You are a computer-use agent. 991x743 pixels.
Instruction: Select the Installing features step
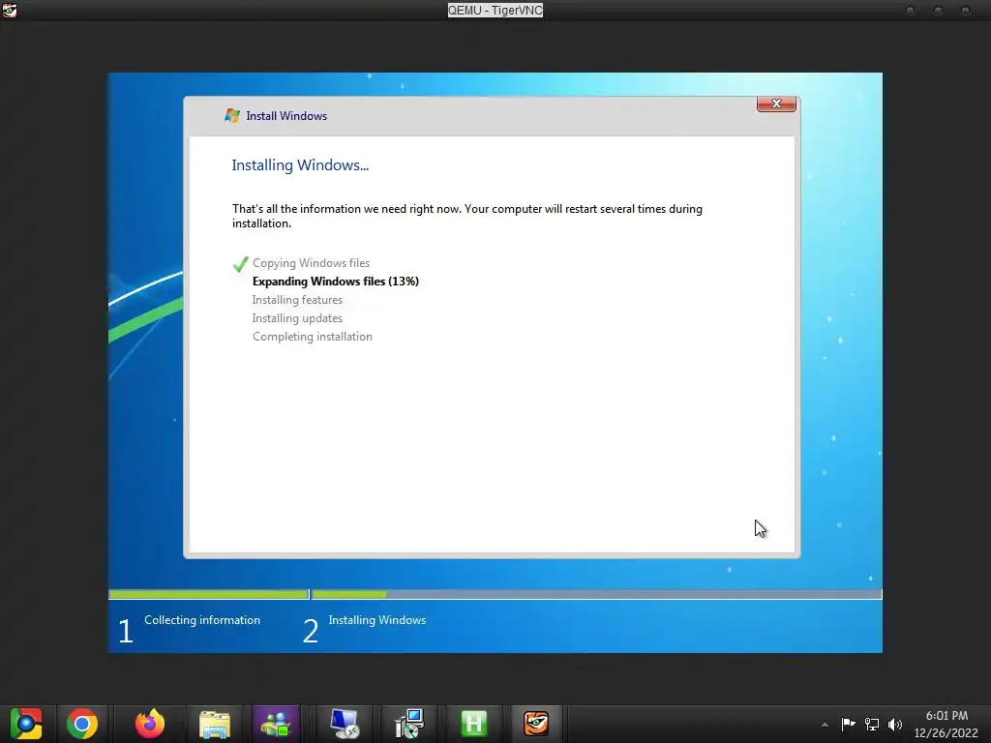(297, 300)
